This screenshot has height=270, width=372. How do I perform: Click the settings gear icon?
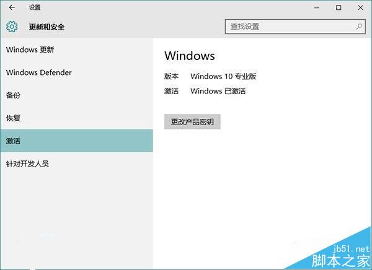pyautogui.click(x=12, y=27)
